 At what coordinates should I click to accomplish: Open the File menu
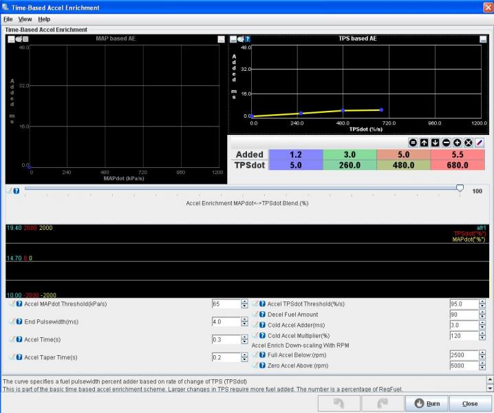(8, 19)
